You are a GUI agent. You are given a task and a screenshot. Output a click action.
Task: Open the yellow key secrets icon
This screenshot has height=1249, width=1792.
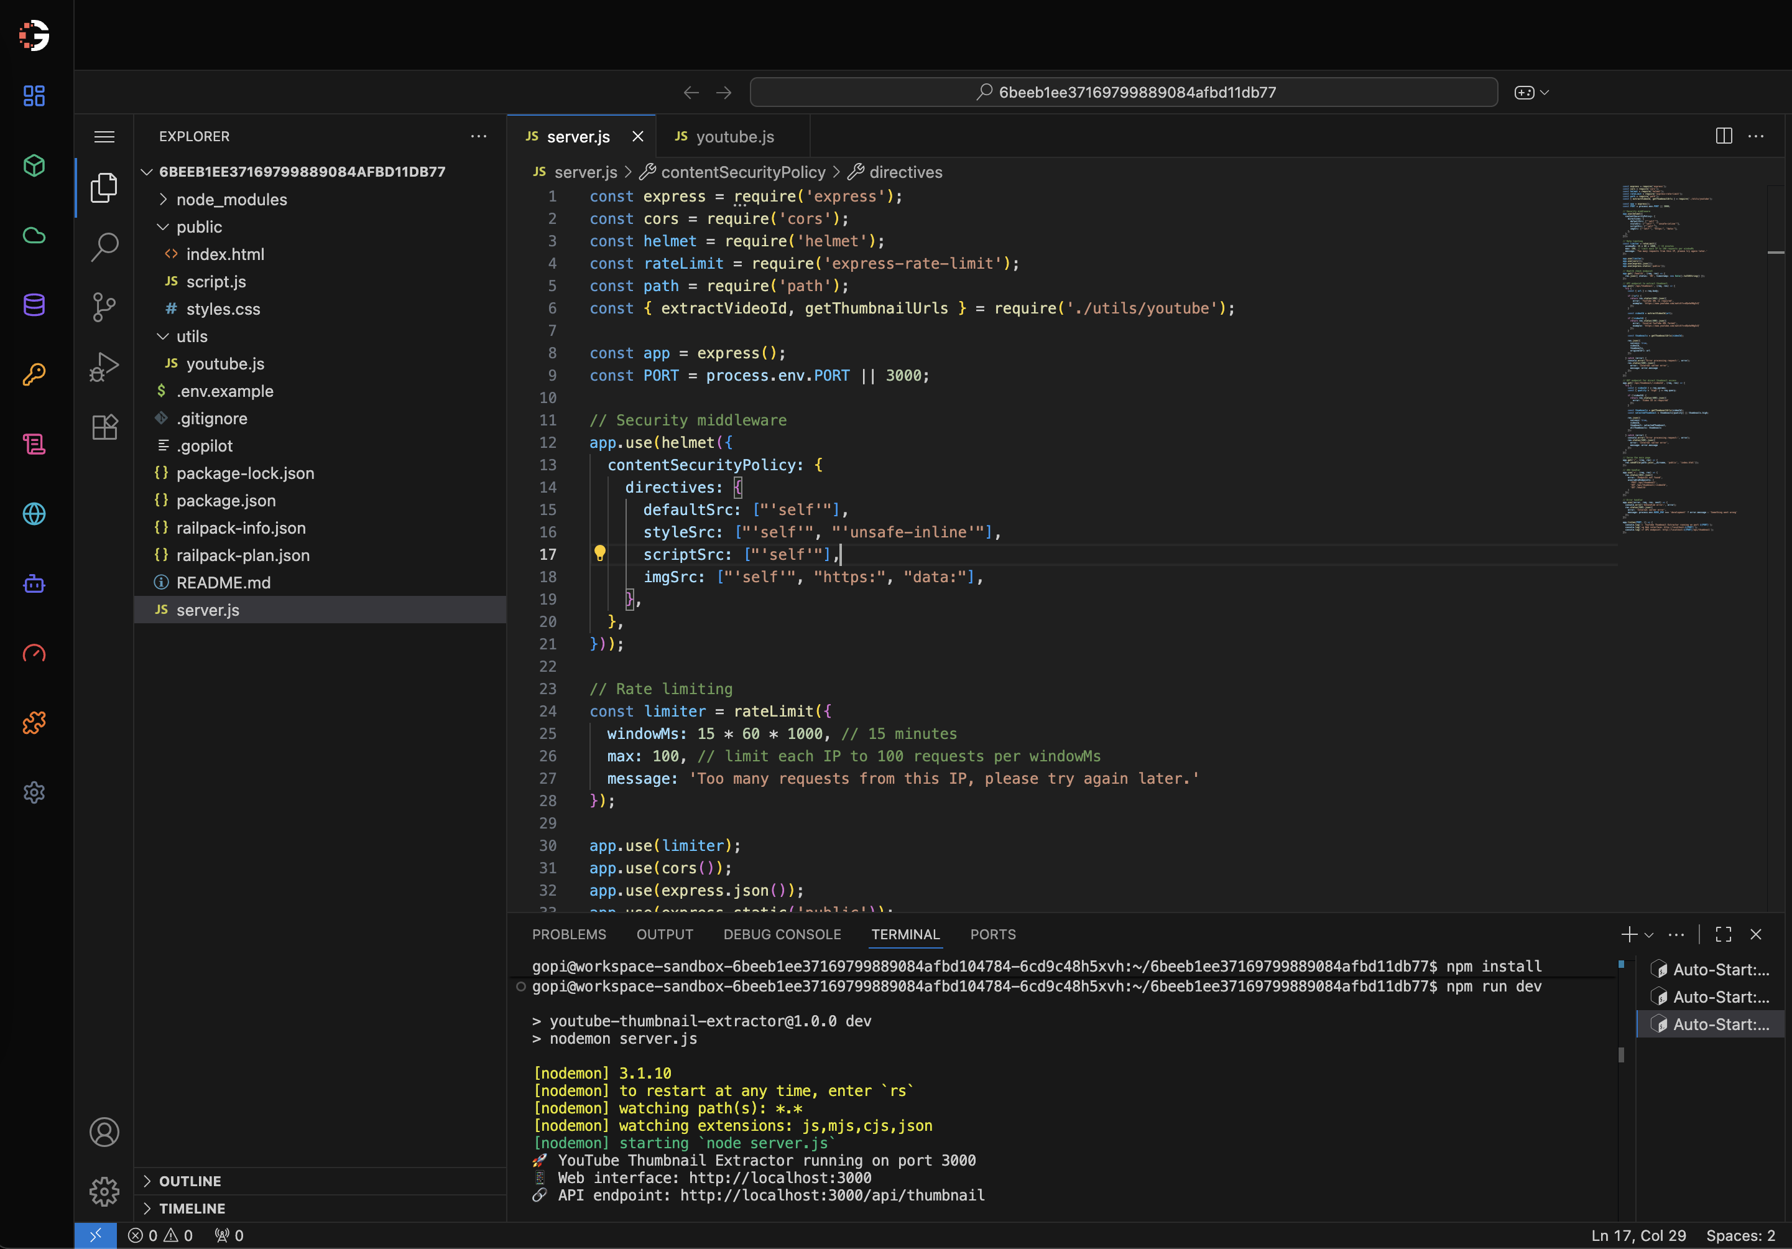(34, 374)
